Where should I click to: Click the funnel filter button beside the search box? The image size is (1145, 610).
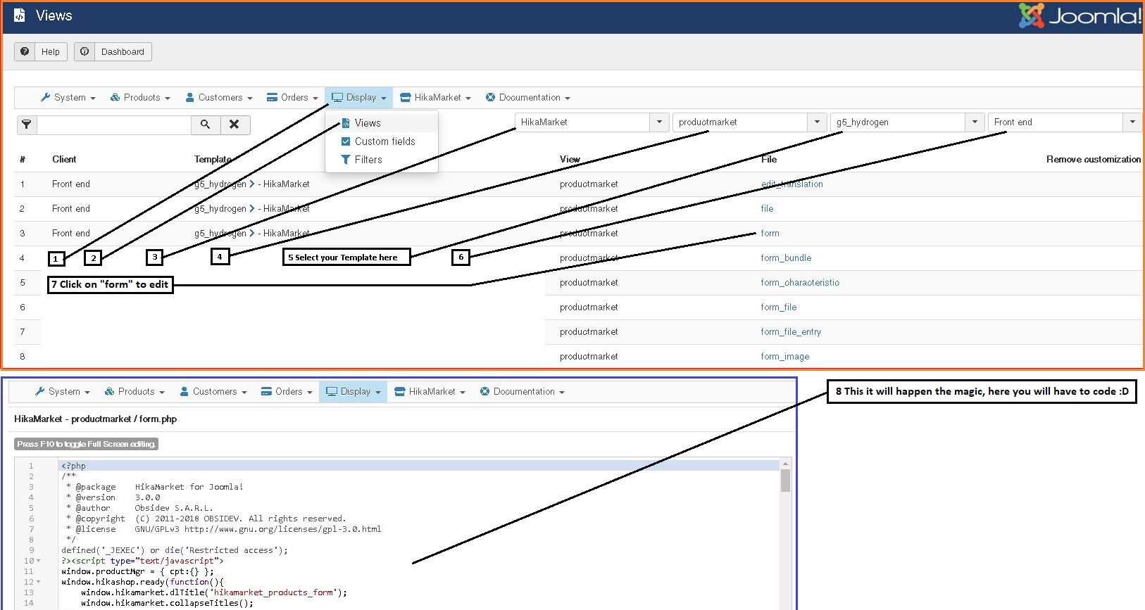pos(27,125)
